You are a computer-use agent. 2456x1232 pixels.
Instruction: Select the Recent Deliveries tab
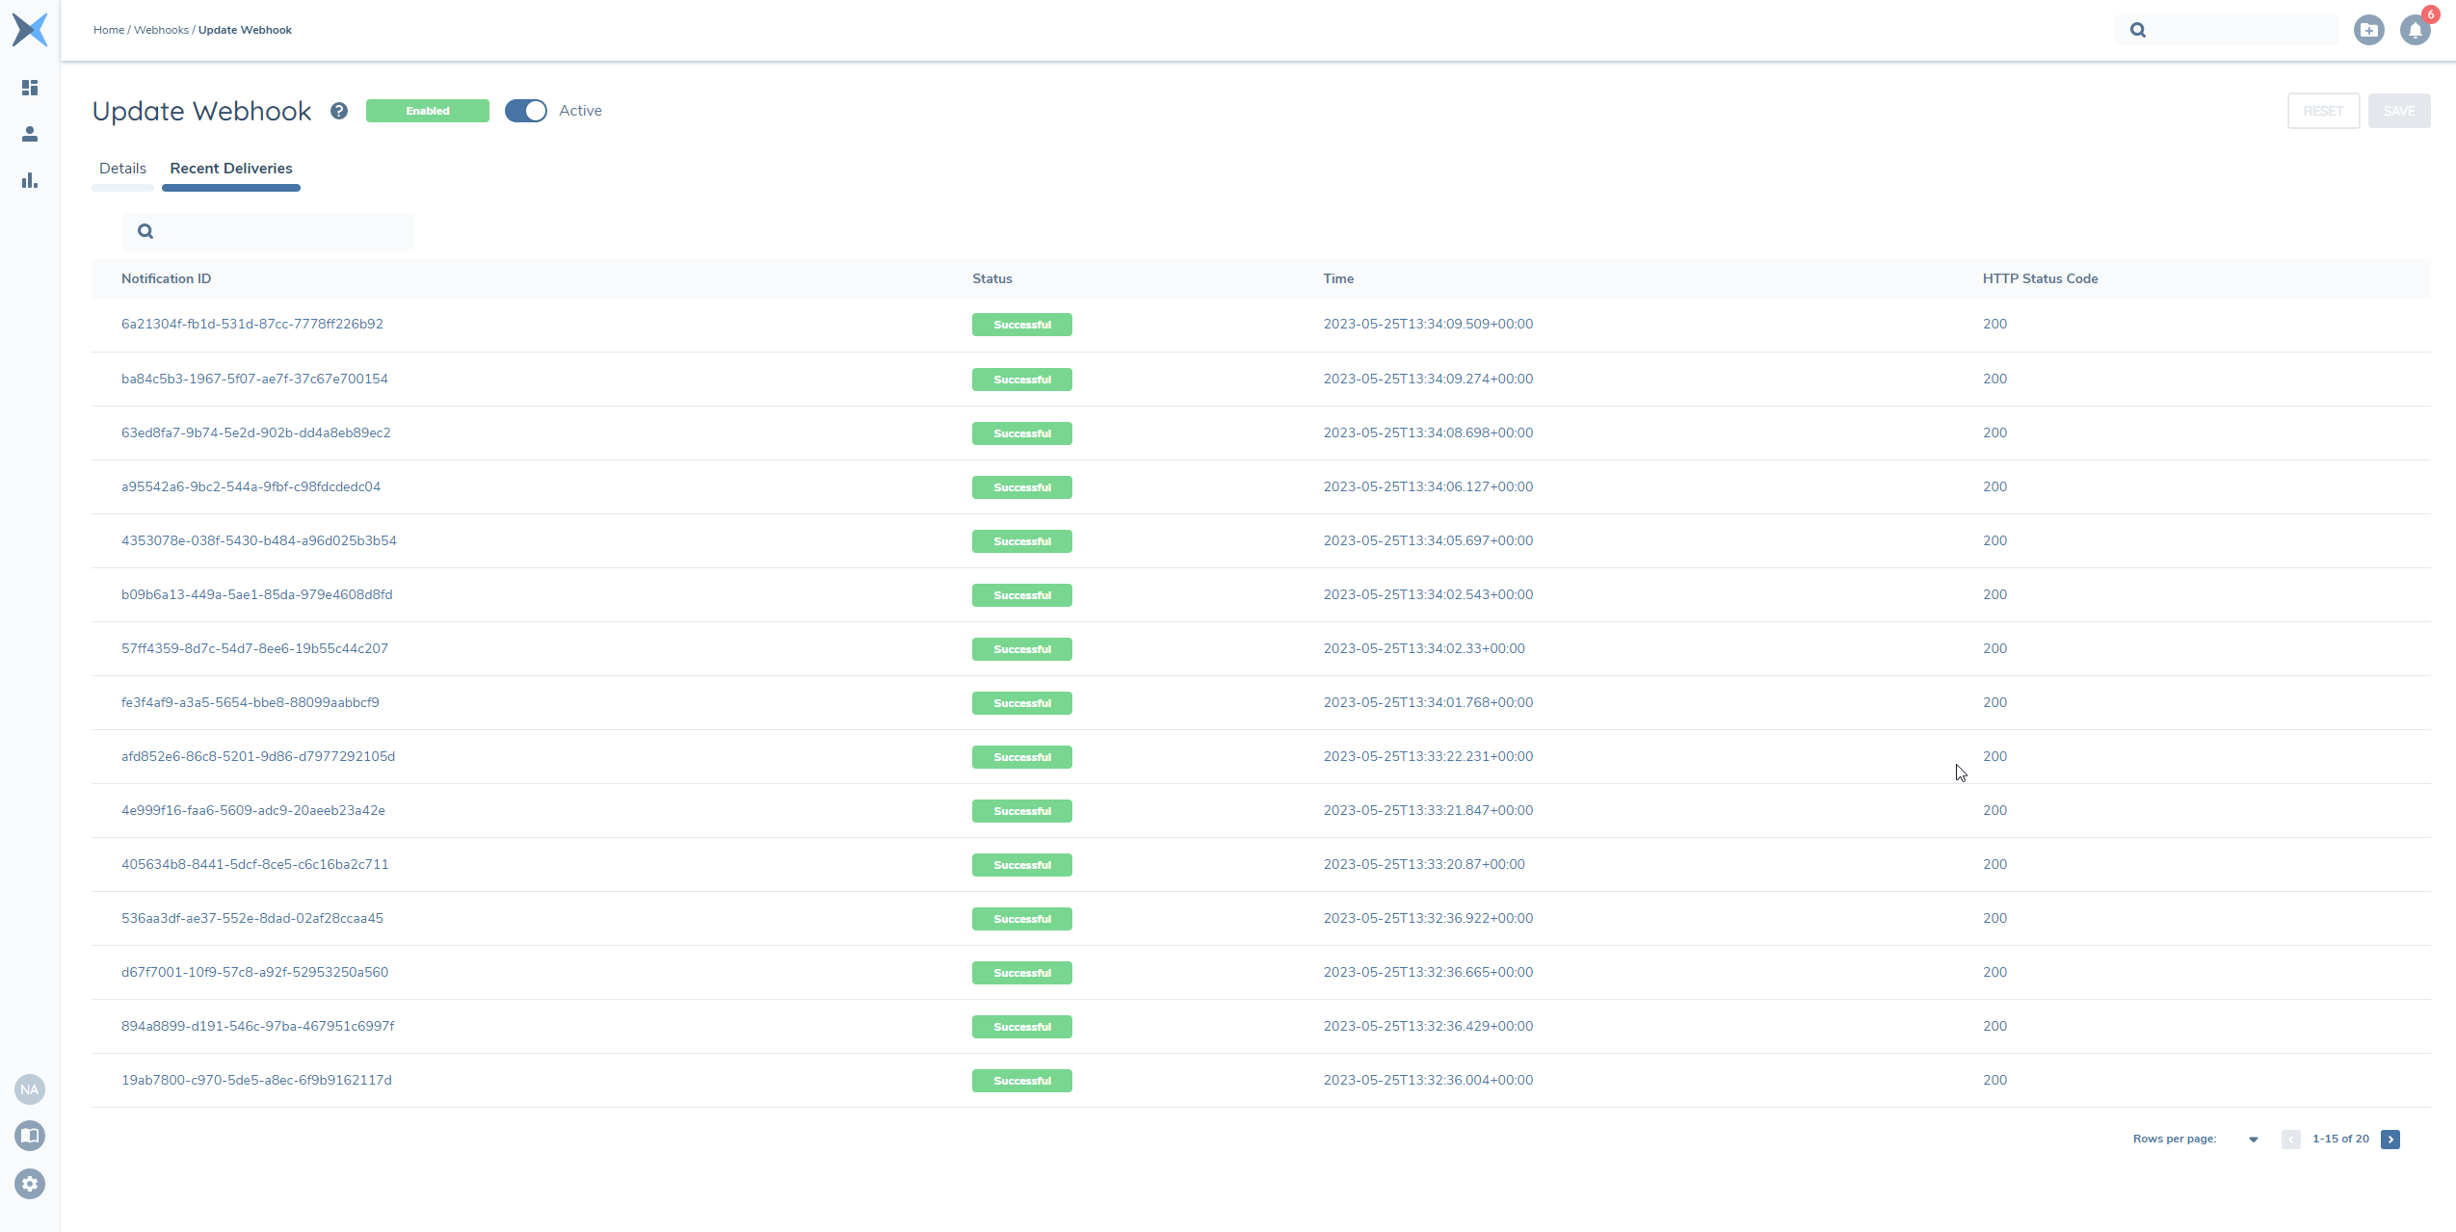coord(231,169)
